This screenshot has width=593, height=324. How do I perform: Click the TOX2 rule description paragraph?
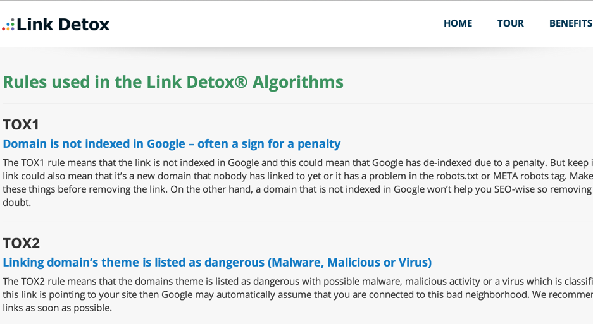pos(297,294)
